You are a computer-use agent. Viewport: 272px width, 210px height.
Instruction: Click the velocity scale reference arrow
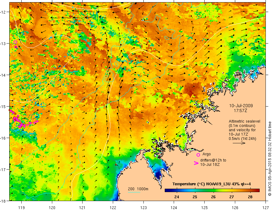coord(239,143)
